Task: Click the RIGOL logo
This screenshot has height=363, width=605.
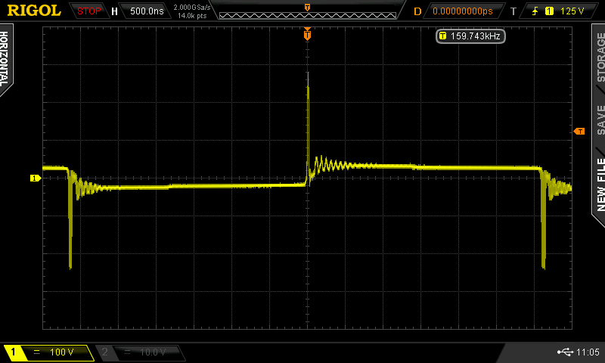Action: (x=35, y=11)
